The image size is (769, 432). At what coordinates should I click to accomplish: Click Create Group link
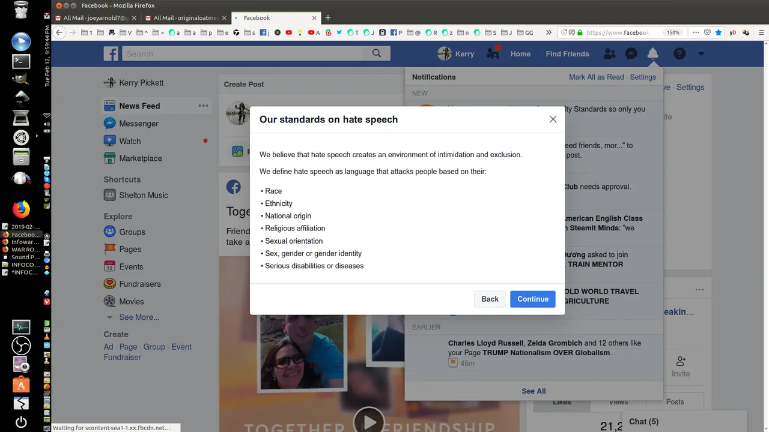click(x=154, y=347)
